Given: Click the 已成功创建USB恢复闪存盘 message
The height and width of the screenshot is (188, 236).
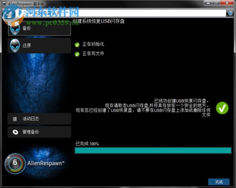Looking at the screenshot, I should click(x=182, y=101).
